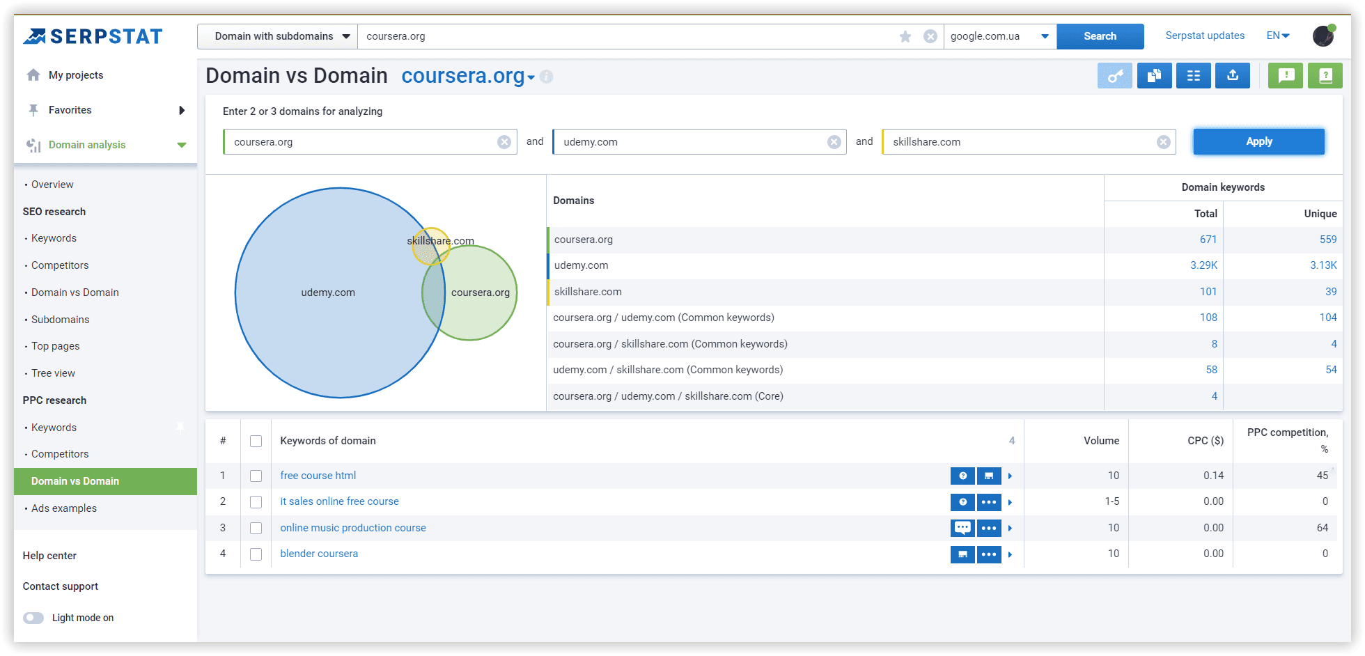Expand the Favorites submenu arrow

click(182, 110)
